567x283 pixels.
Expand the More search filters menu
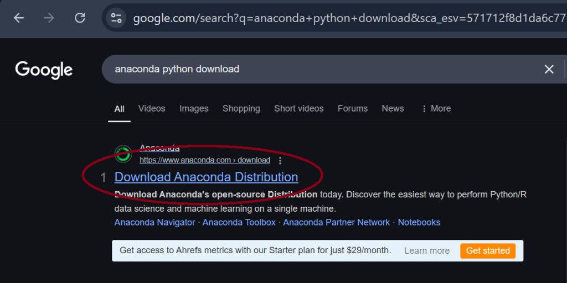tap(436, 109)
